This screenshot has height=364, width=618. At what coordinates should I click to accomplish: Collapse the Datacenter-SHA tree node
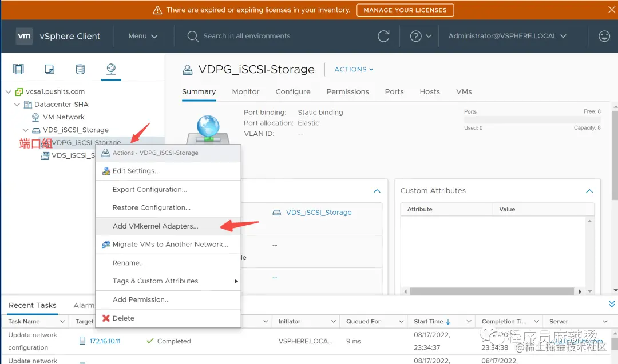[17, 104]
